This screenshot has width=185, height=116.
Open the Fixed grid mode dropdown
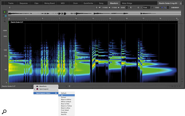(146, 7)
